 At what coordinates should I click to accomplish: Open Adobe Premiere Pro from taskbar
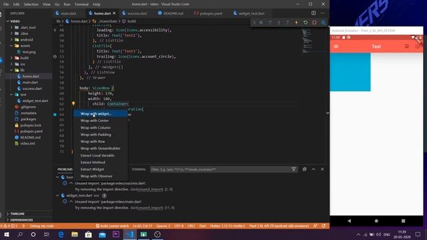point(116,234)
